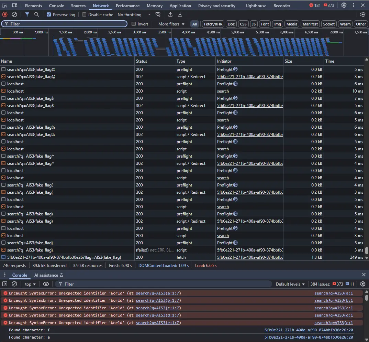The height and width of the screenshot is (342, 369).
Task: Click the stop recording network log icon
Action: coord(5,14)
